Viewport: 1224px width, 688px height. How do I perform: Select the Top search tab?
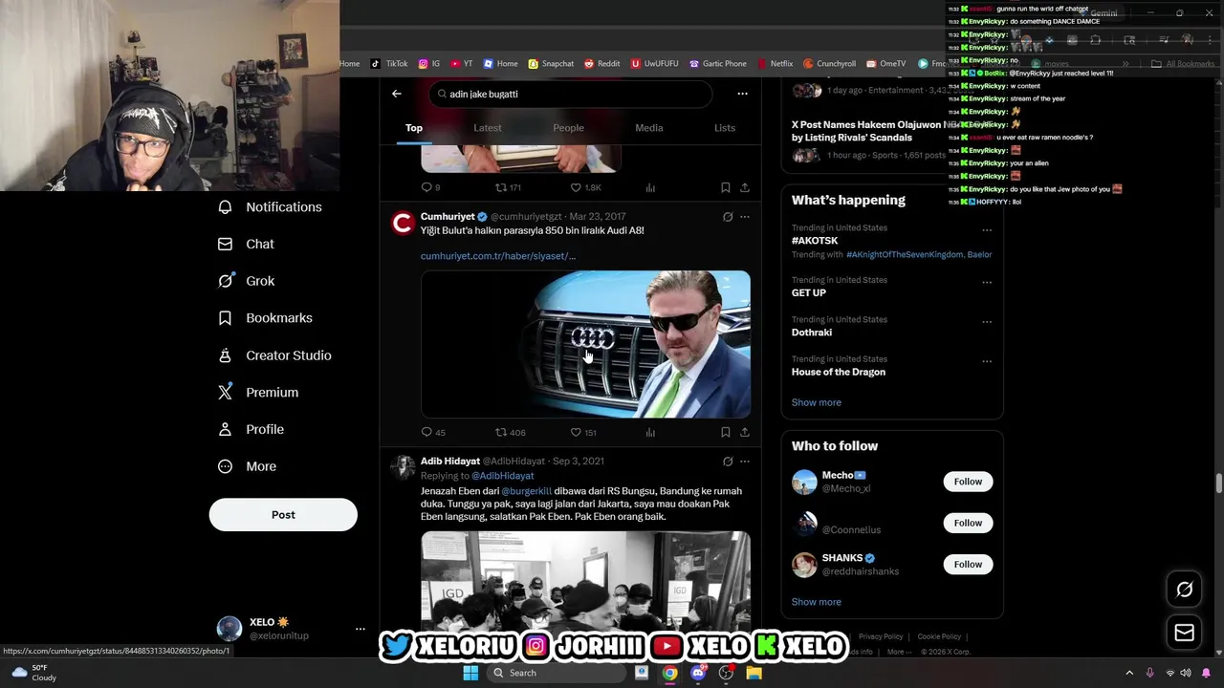tap(413, 128)
